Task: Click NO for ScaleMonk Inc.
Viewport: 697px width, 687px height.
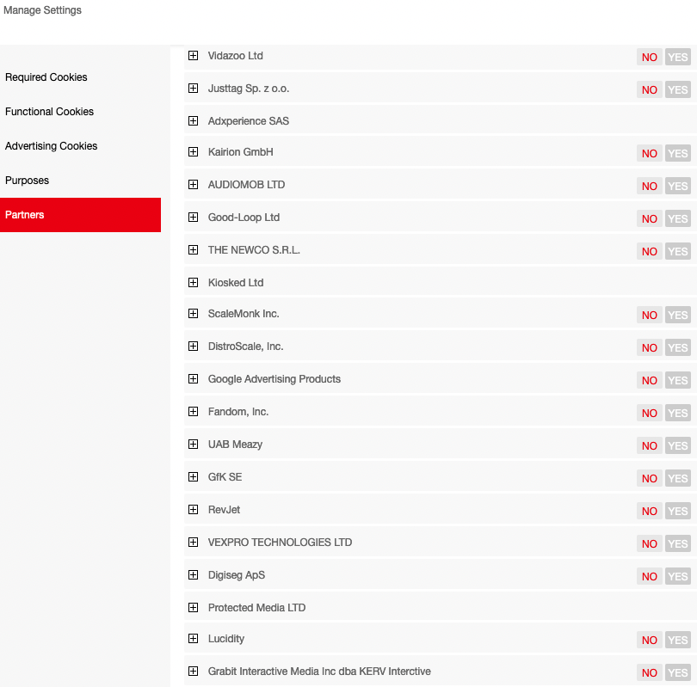Action: [x=650, y=316]
